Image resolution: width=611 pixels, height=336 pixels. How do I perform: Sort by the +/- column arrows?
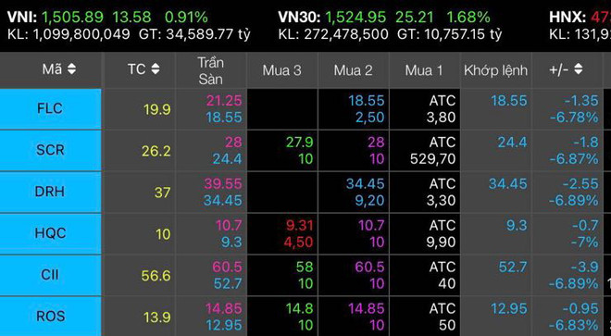pyautogui.click(x=579, y=69)
